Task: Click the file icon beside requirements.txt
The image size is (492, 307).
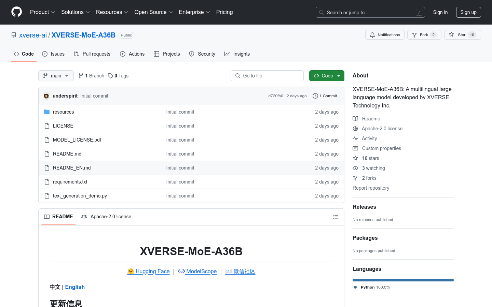Action: pyautogui.click(x=47, y=182)
